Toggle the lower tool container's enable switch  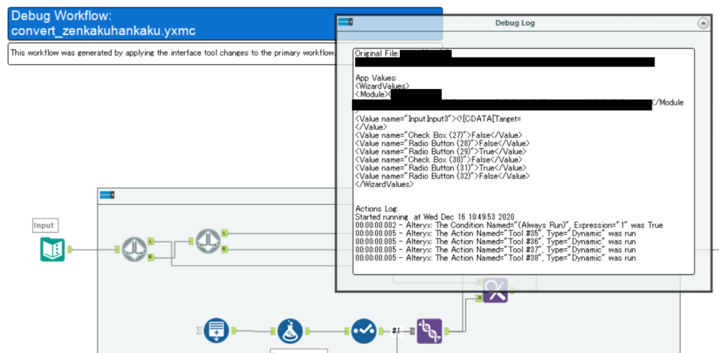tap(107, 195)
